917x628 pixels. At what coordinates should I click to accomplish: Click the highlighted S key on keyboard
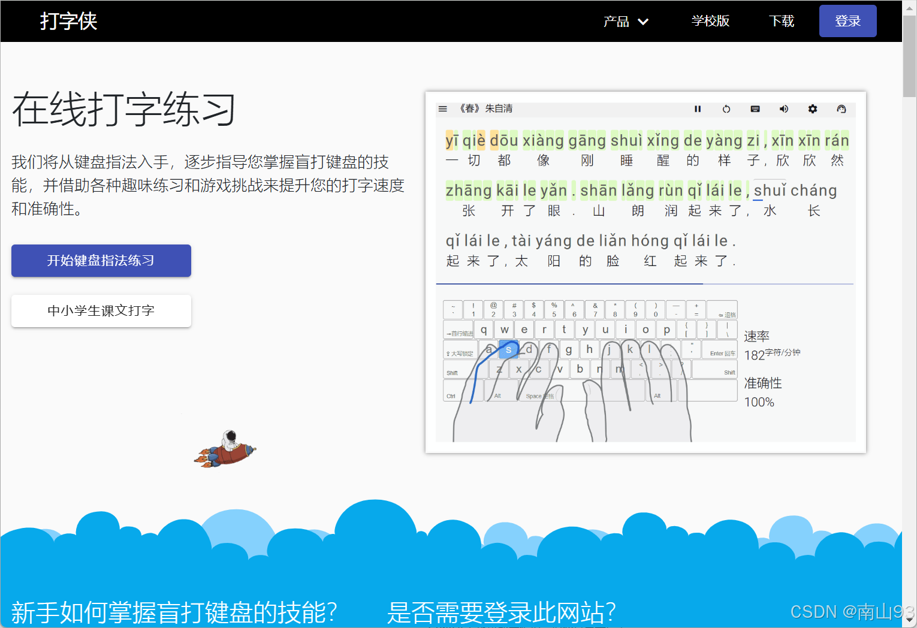[508, 349]
